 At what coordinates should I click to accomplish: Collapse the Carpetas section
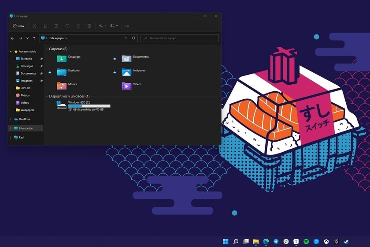pyautogui.click(x=47, y=49)
